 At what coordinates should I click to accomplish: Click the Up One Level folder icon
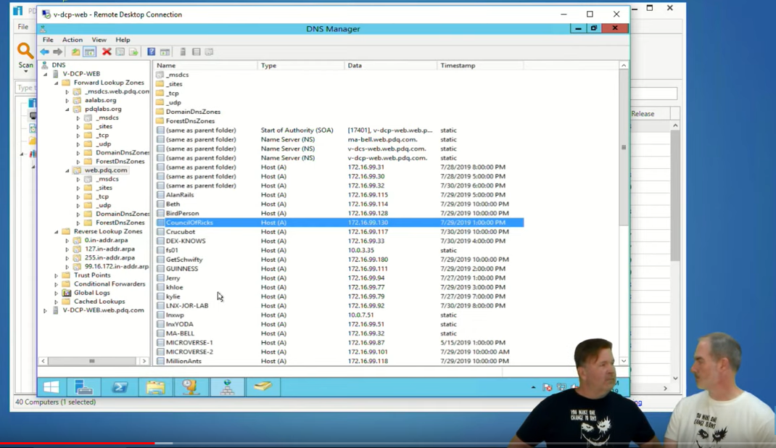[75, 52]
